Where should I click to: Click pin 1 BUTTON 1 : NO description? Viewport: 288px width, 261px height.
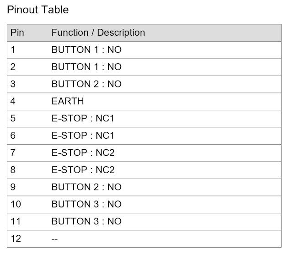tap(86, 49)
